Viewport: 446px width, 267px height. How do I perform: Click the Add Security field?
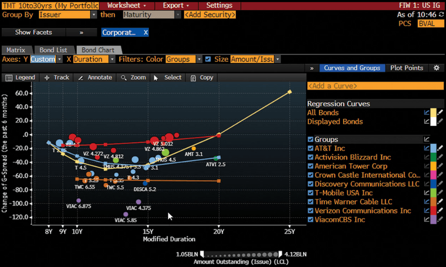pyautogui.click(x=210, y=15)
